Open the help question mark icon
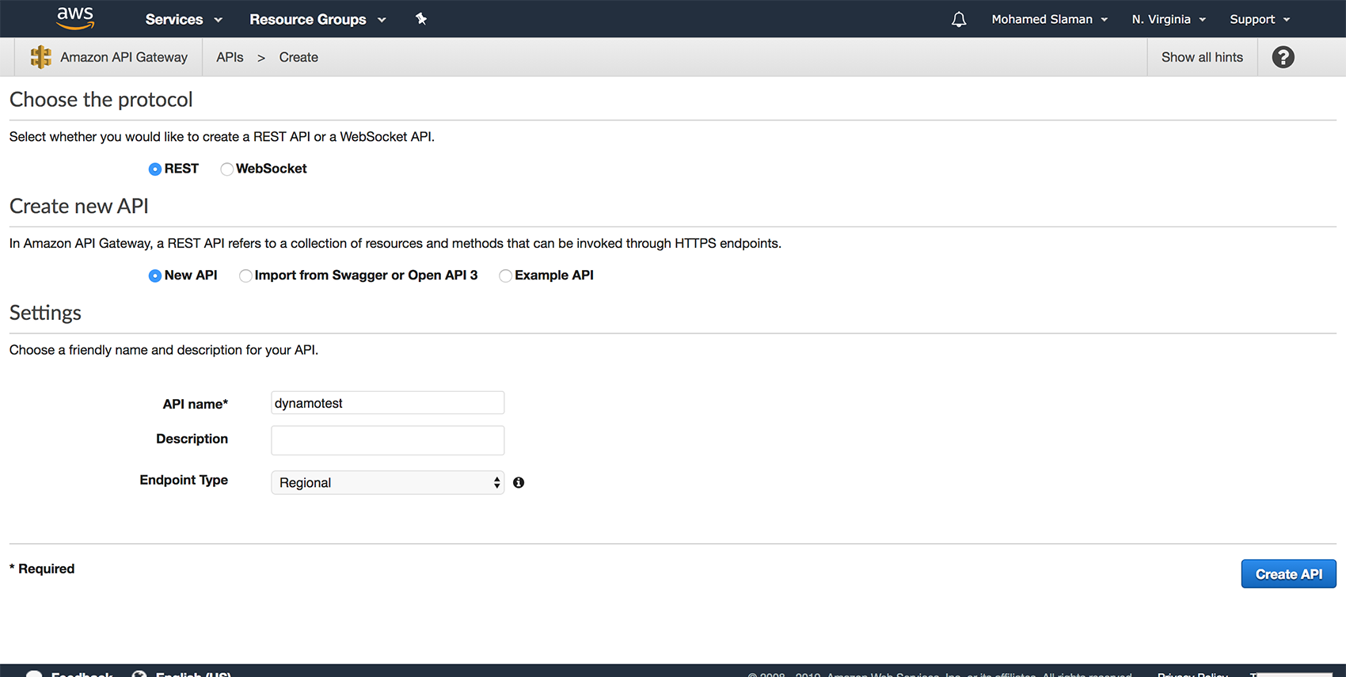This screenshot has height=677, width=1346. (1283, 57)
